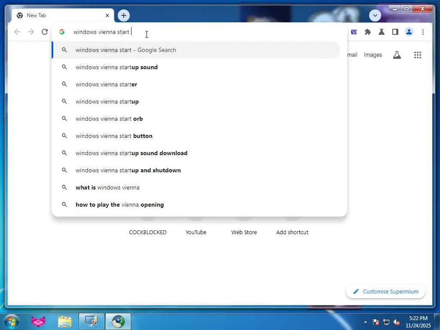Open the Windows Start orb

point(12,321)
